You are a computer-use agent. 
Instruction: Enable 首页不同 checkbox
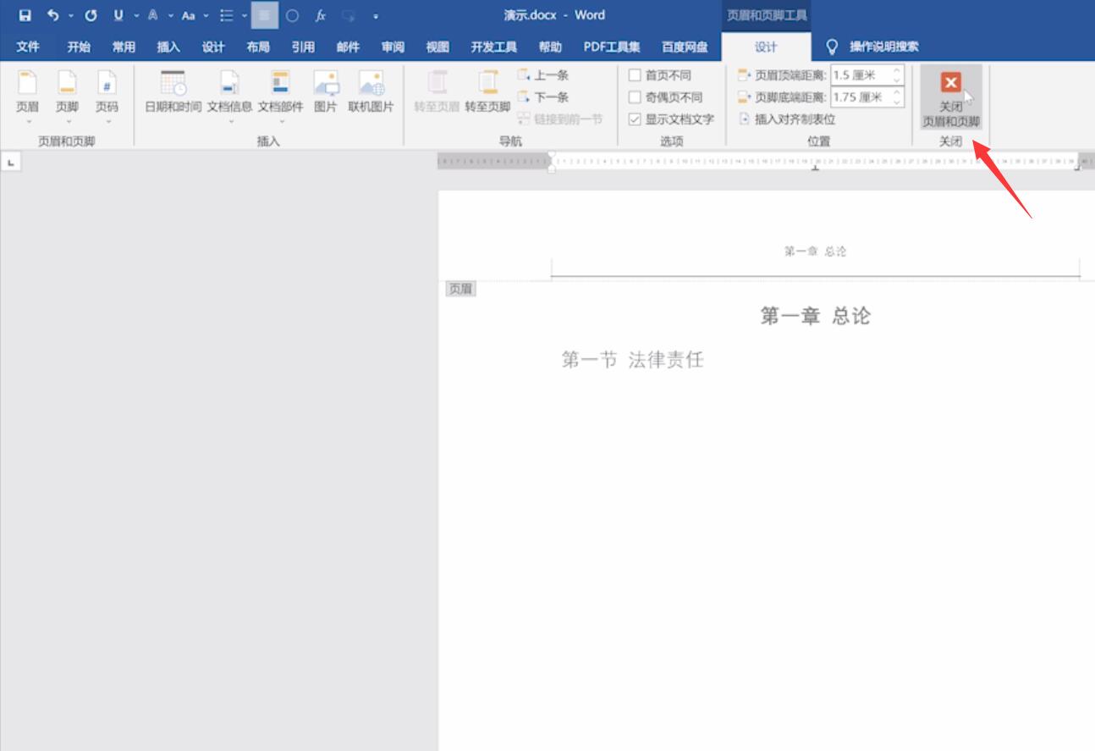pos(635,75)
